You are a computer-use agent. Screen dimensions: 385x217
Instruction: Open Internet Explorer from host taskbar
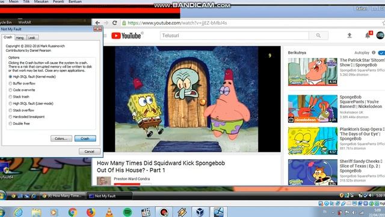coord(19,212)
